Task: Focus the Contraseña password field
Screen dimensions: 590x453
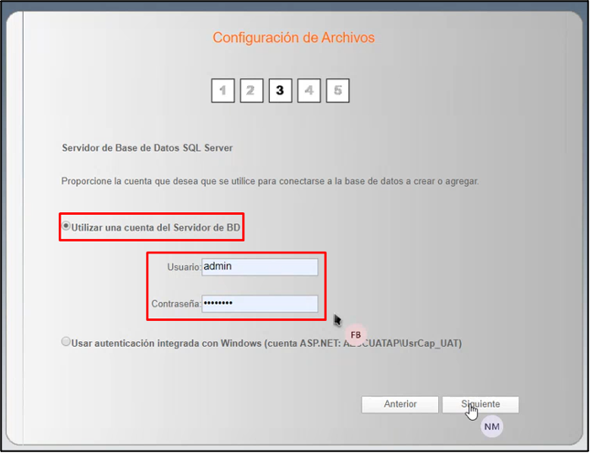Action: click(260, 304)
